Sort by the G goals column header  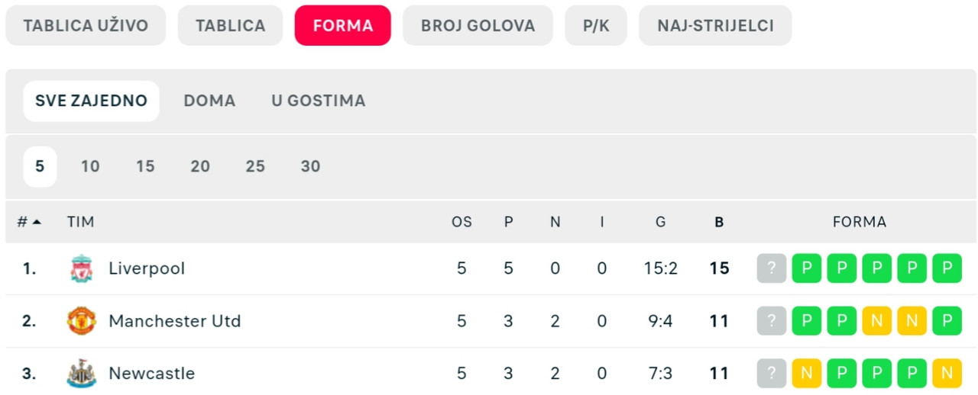(660, 222)
